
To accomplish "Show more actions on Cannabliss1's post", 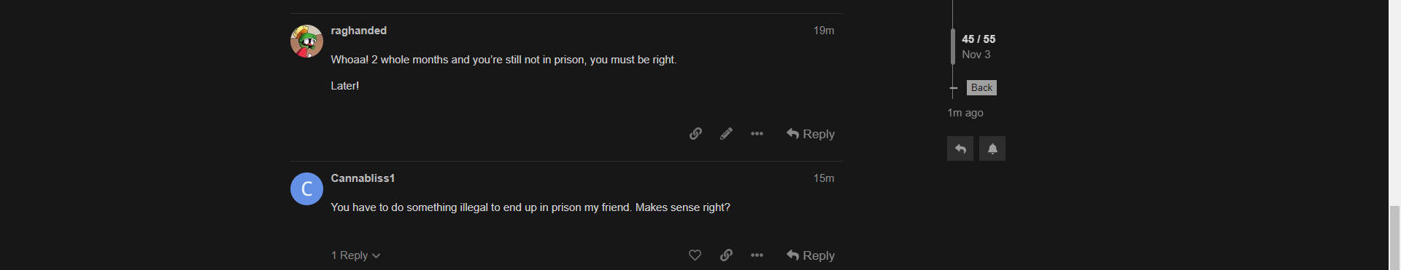I will point(757,255).
